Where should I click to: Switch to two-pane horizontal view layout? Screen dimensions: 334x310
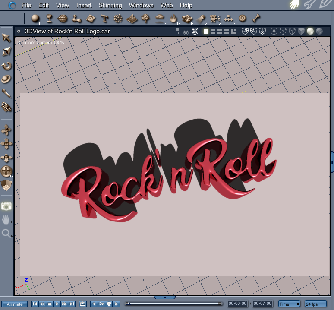point(213,32)
